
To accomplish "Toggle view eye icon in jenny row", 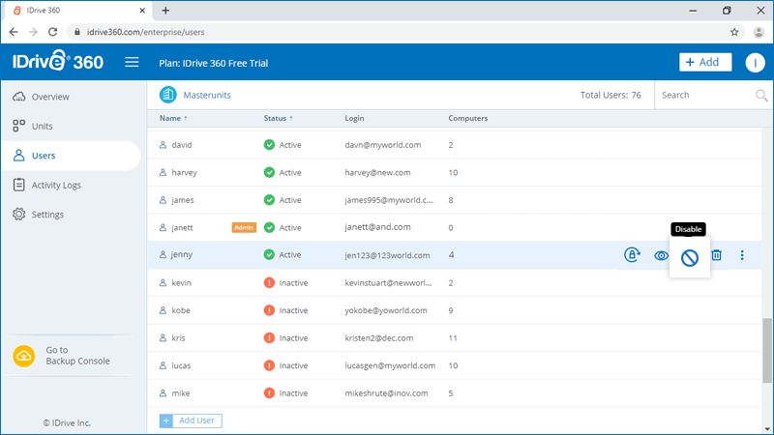I will click(x=661, y=255).
